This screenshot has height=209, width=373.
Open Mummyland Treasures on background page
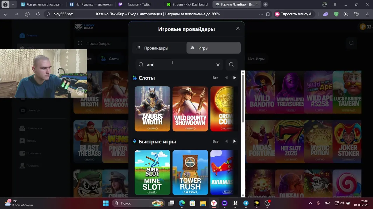[x=290, y=92]
